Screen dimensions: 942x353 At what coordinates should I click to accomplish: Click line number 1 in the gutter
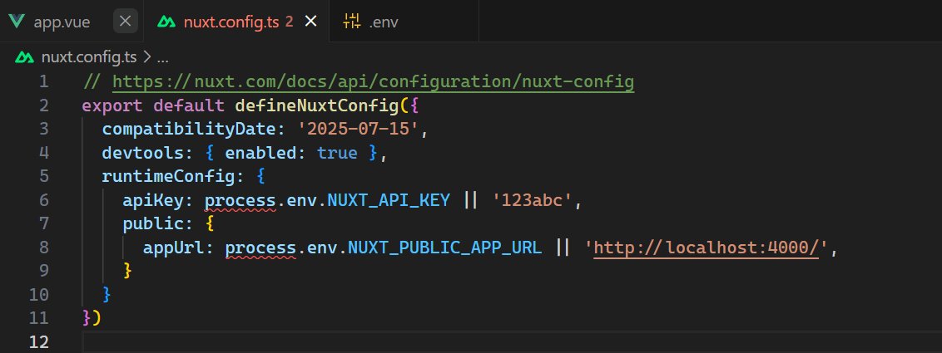[44, 81]
